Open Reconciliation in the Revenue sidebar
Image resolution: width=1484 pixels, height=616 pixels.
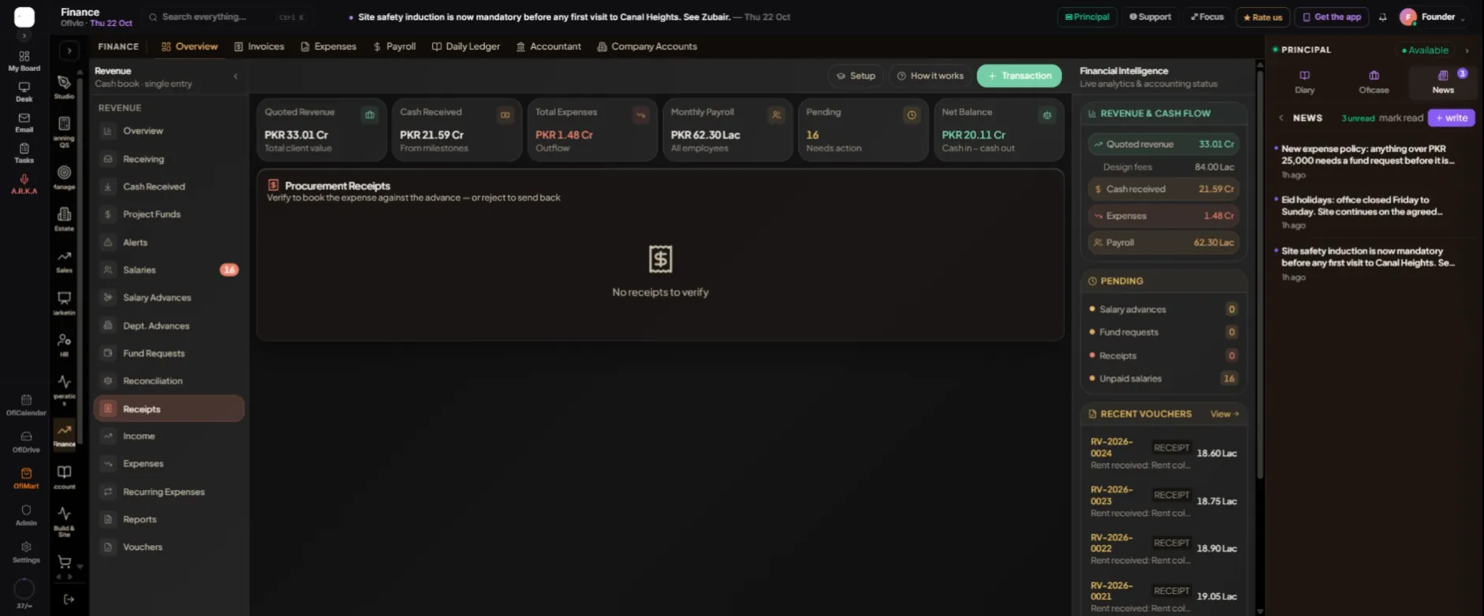tap(169, 381)
